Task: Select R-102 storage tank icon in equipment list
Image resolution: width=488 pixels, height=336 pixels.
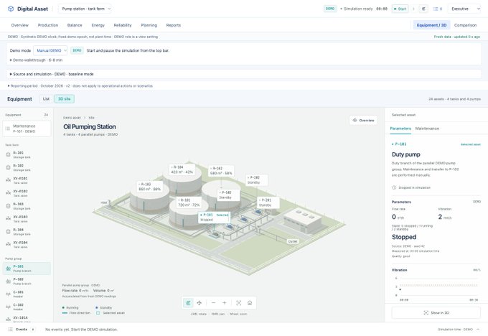Action: (x=8, y=167)
